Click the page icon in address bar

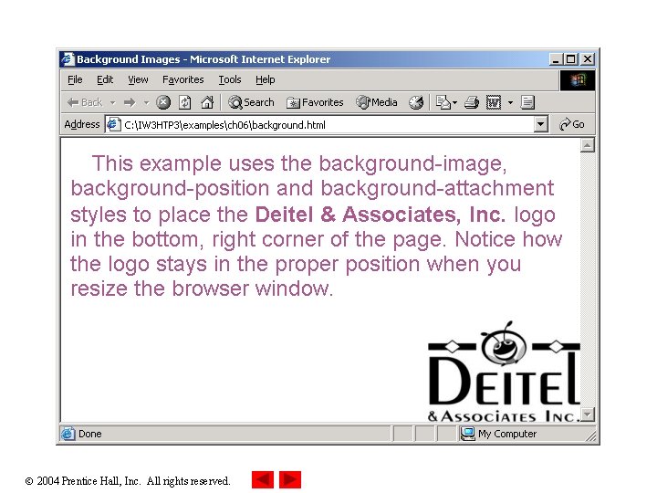[113, 124]
